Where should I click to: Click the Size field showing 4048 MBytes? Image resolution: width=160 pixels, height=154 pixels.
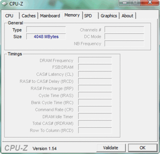[x=46, y=37]
